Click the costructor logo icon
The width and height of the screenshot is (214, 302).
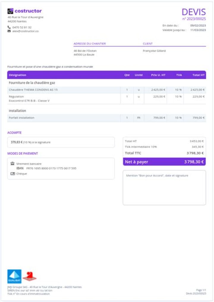pos(10,11)
